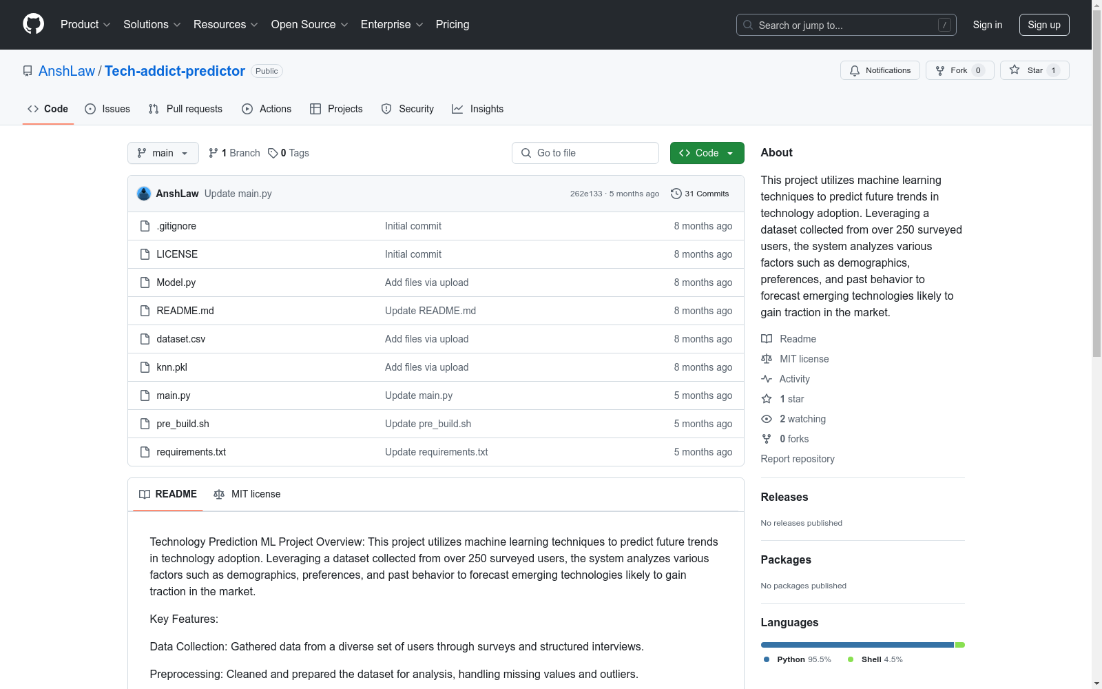
Task: Expand the Enterprise menu
Action: point(392,24)
